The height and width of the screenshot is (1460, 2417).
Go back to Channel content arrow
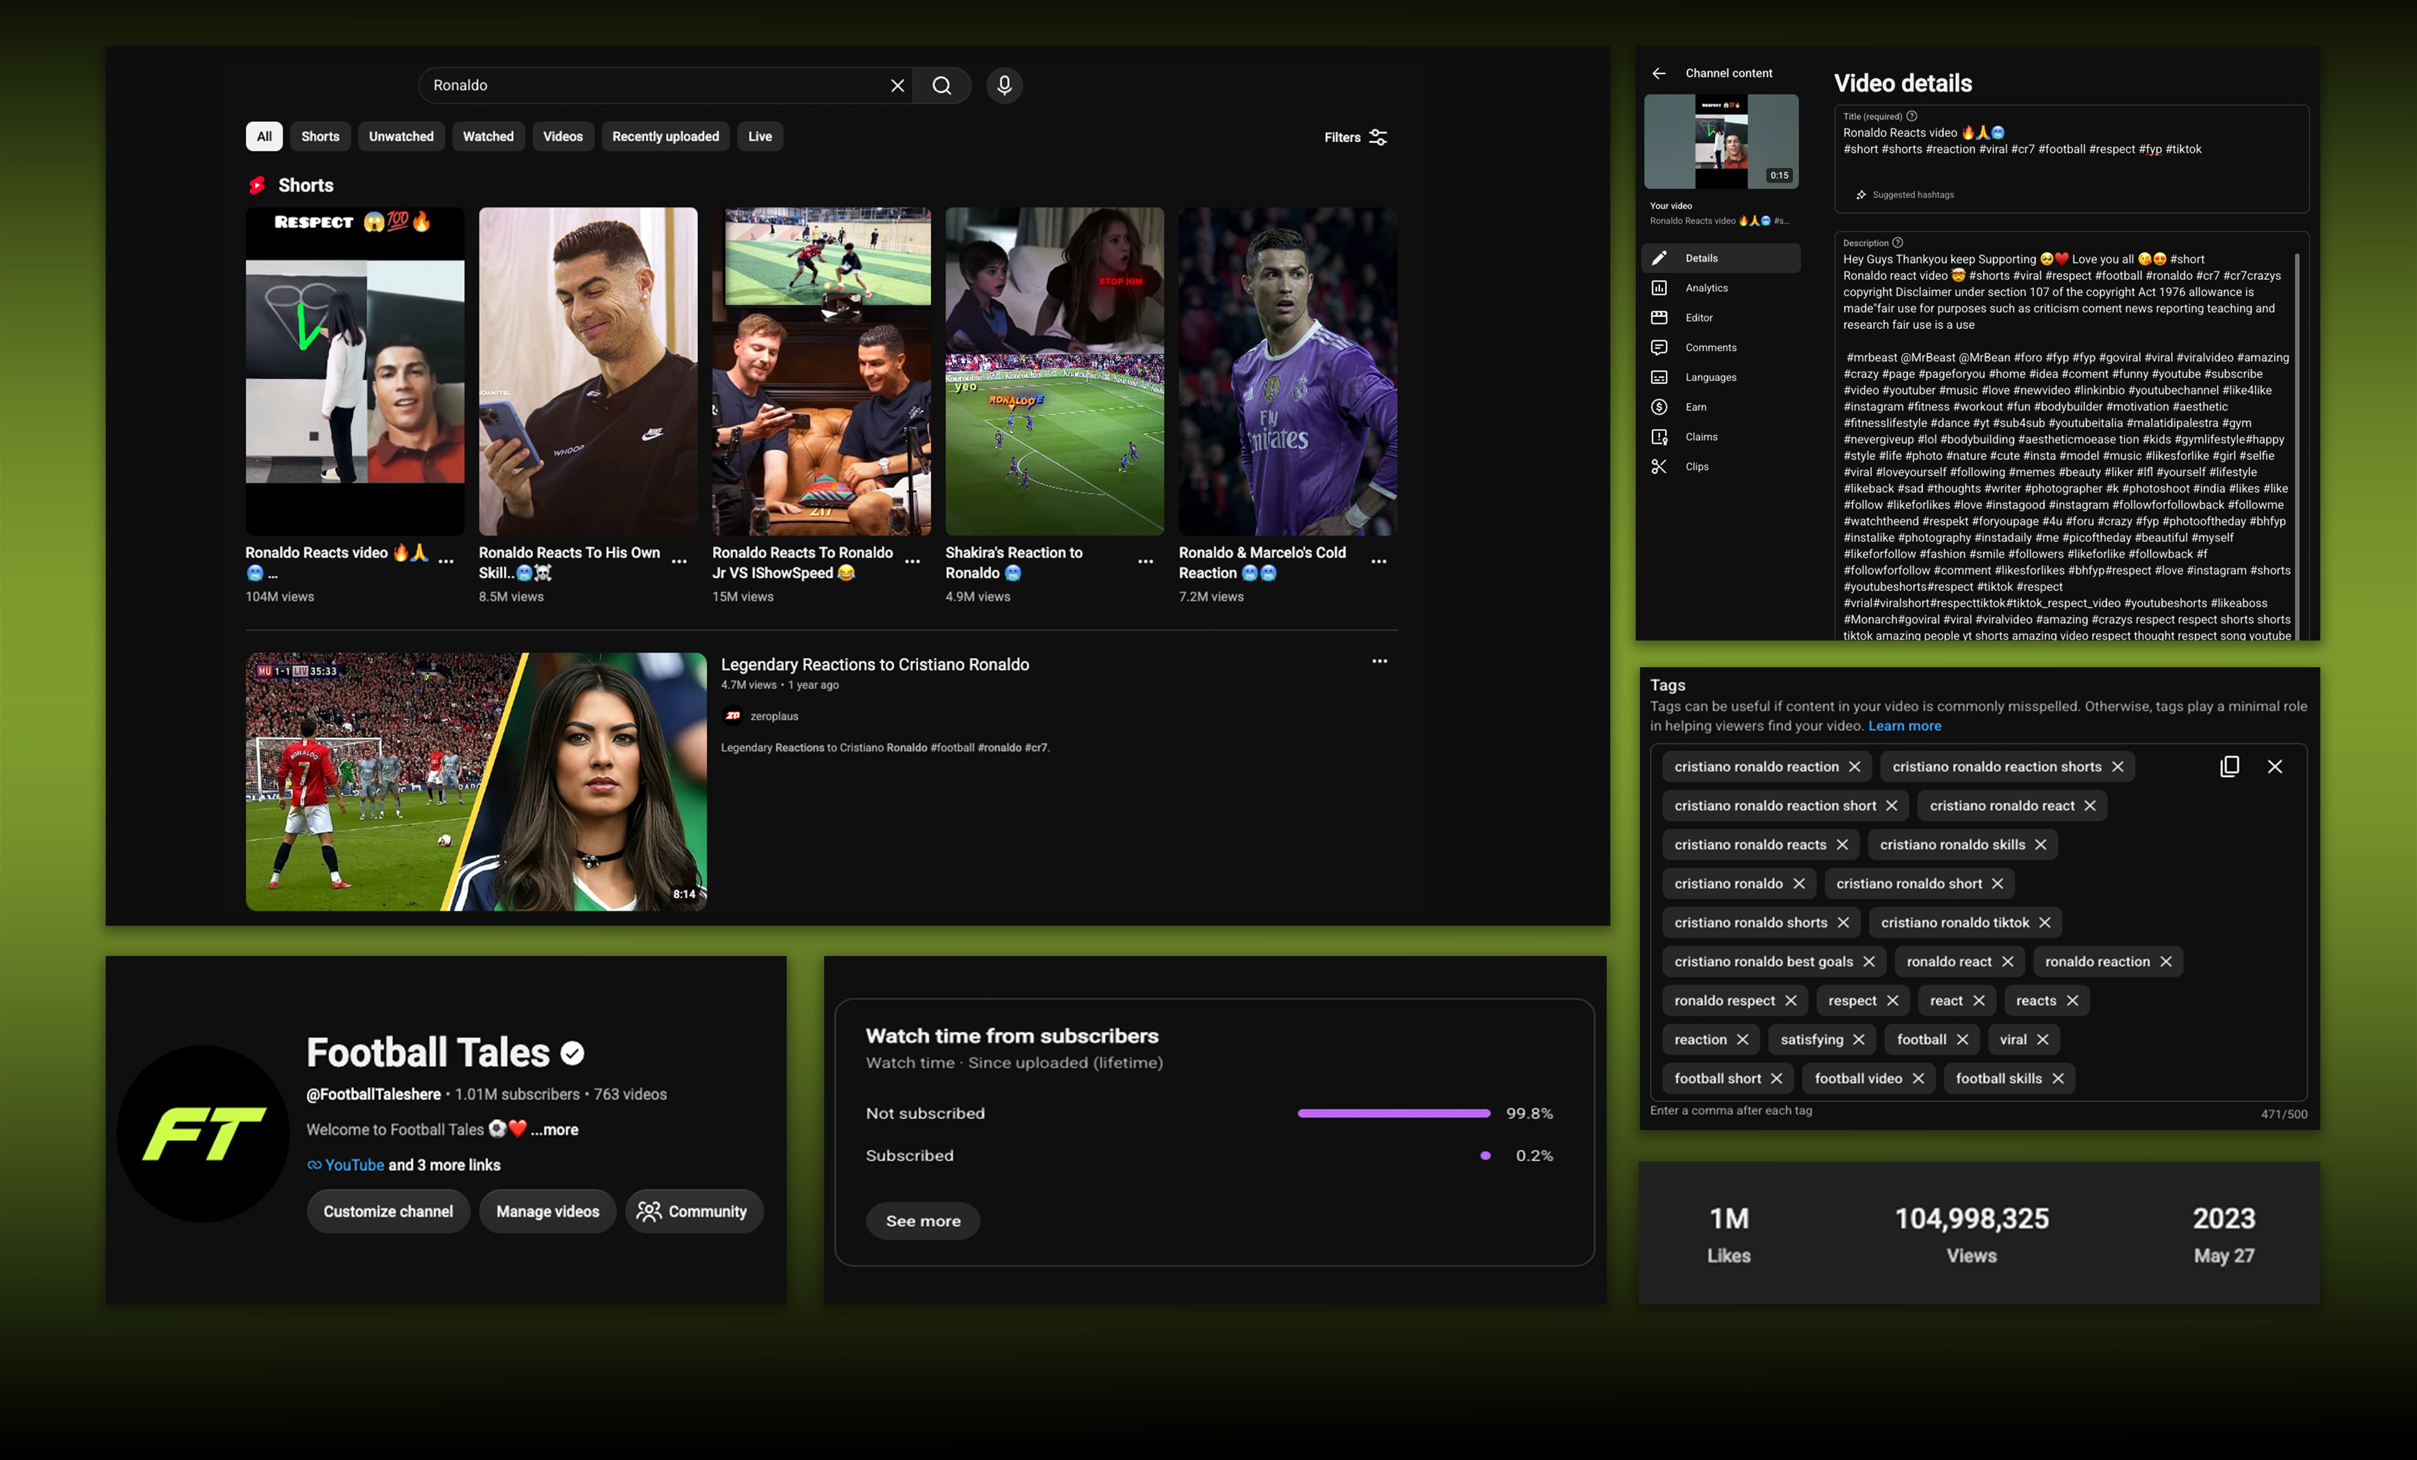[x=1659, y=74]
